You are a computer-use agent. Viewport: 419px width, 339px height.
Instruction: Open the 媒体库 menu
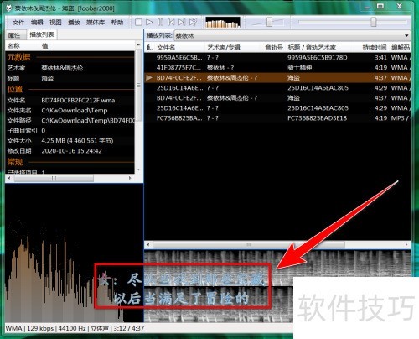click(96, 23)
